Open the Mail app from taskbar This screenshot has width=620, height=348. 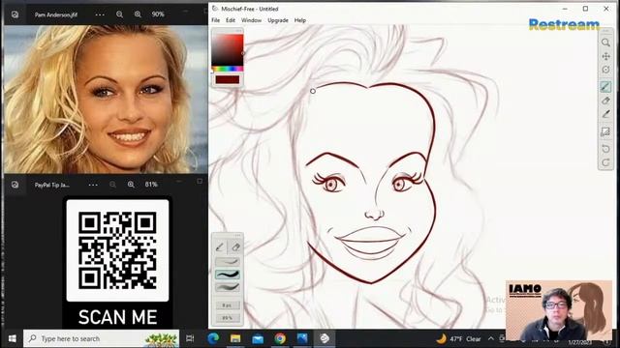[x=258, y=338]
